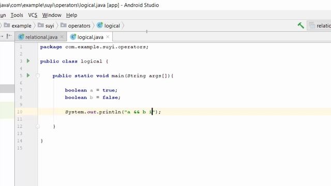Switch to the relational.java tab
This screenshot has height=186, width=331.
point(41,37)
